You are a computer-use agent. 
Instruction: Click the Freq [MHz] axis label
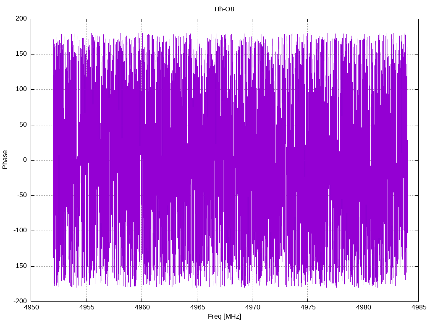tap(224, 317)
